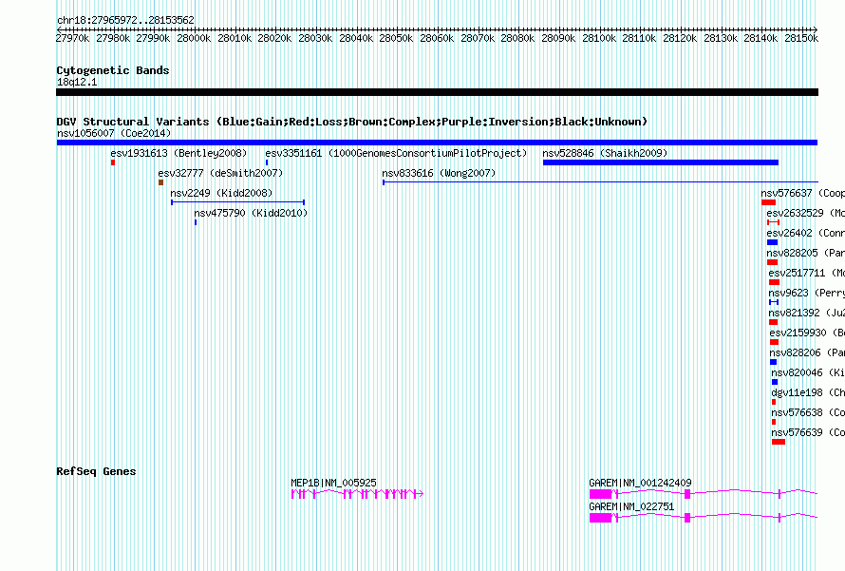Image resolution: width=845 pixels, height=571 pixels.
Task: Click the nsv821392 variant label
Action: 806,313
